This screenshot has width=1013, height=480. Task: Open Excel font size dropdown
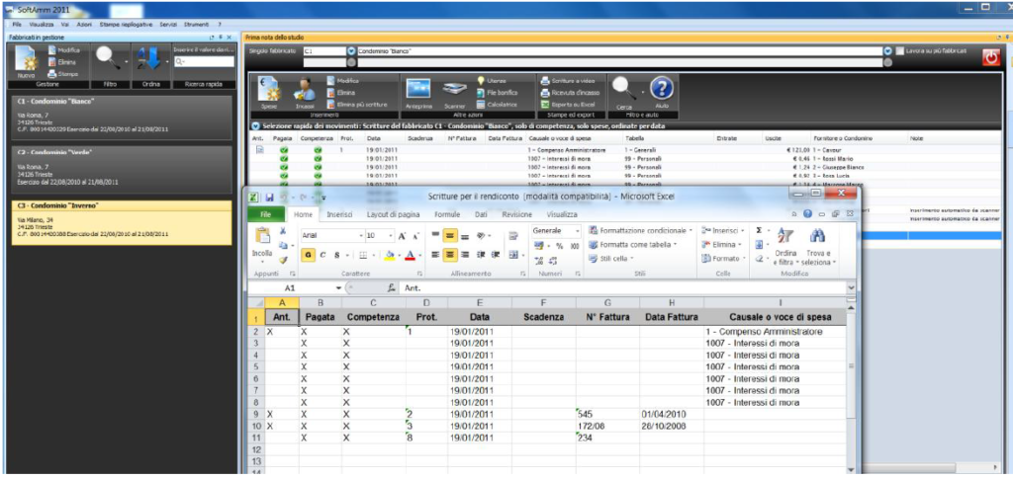pos(390,236)
